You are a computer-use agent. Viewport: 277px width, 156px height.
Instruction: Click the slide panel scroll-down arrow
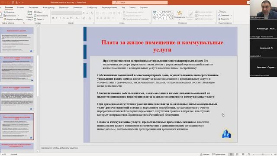[x=38, y=151]
